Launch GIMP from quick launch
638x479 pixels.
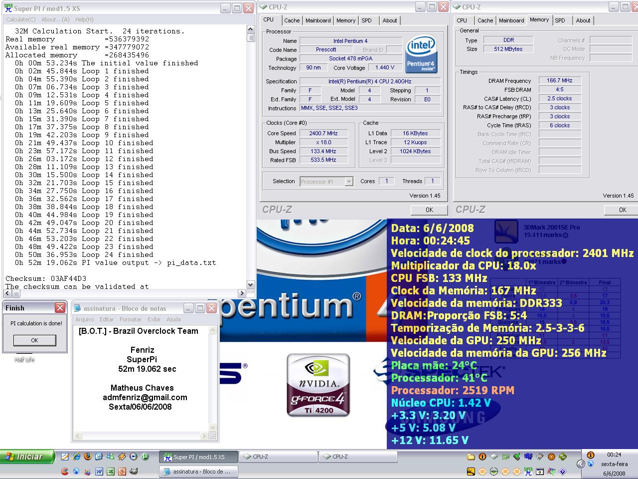134,472
